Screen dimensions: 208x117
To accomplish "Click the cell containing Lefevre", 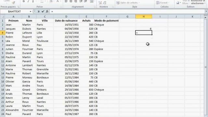I will (x=29, y=33).
